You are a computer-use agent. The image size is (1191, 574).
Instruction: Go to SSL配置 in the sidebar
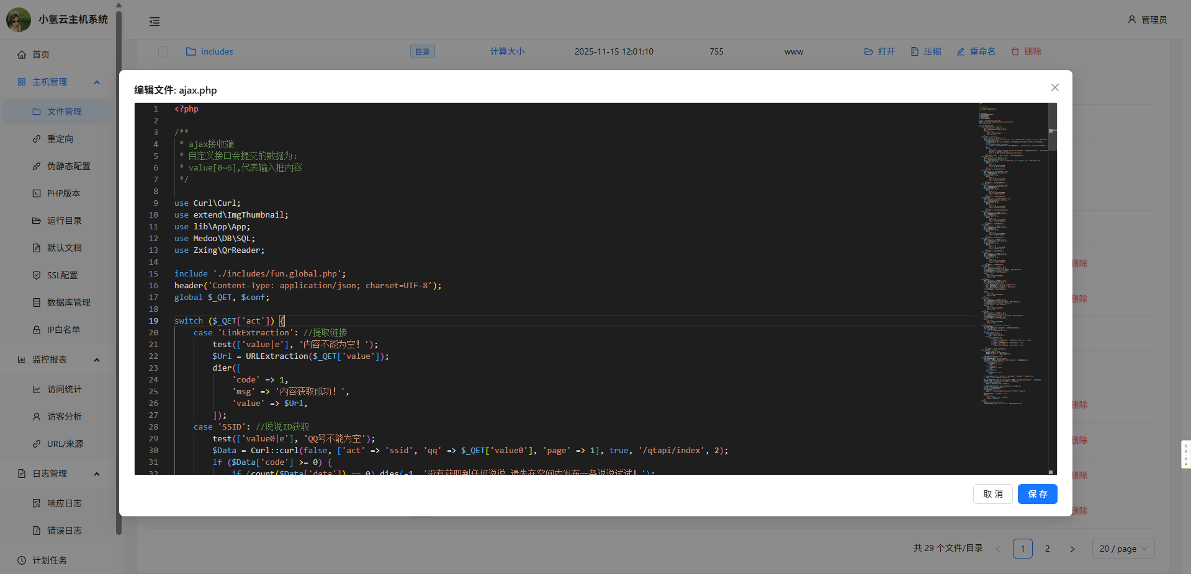[x=62, y=275]
